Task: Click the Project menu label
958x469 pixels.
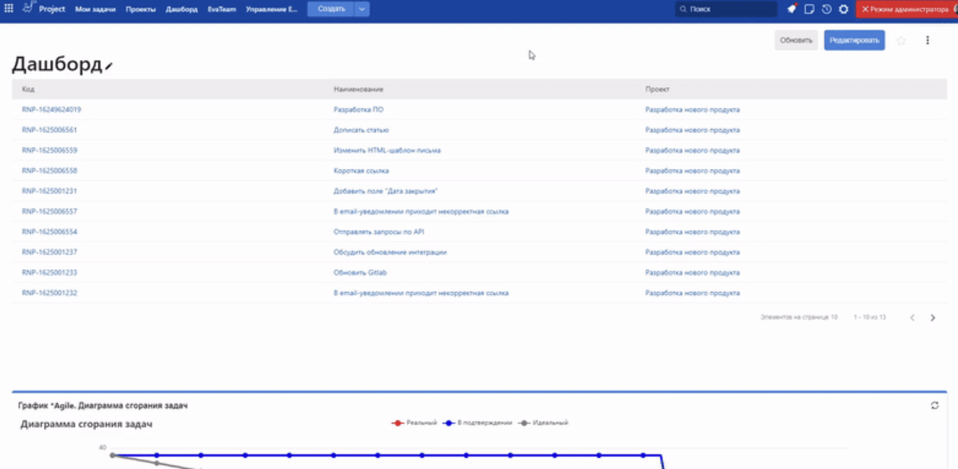Action: (x=52, y=9)
